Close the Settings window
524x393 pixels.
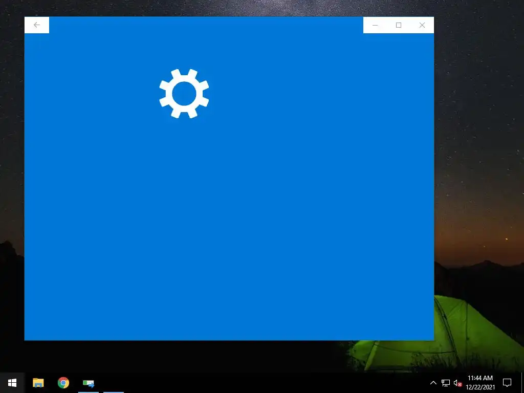pyautogui.click(x=422, y=25)
